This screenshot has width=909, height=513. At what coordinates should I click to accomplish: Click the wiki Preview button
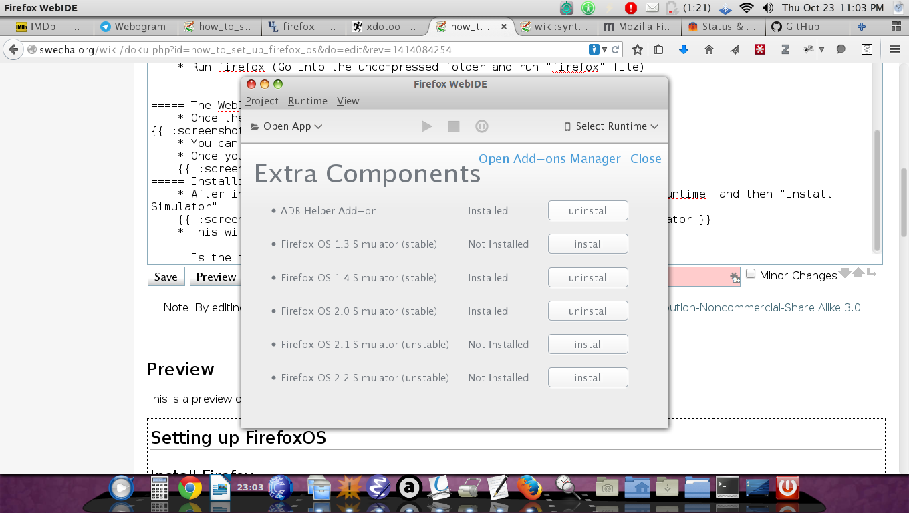pos(215,277)
